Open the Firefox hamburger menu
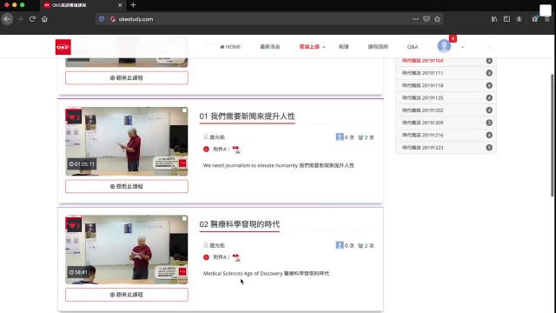Image resolution: width=556 pixels, height=313 pixels. [x=547, y=19]
